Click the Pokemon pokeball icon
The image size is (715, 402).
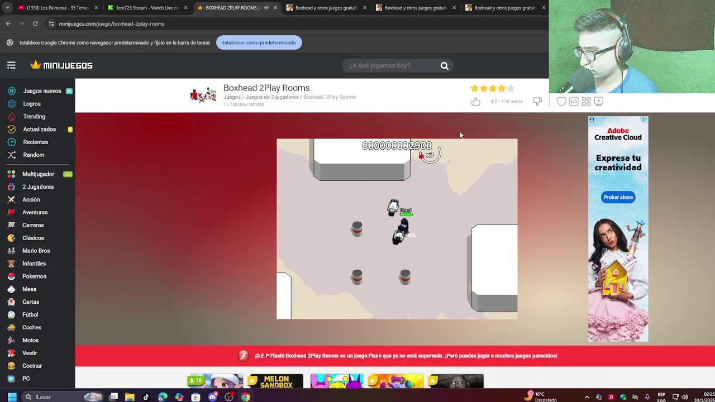[x=11, y=276]
